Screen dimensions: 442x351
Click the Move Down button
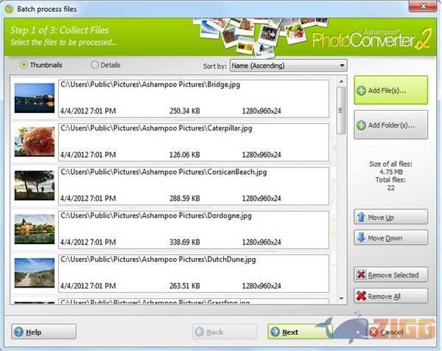point(391,237)
